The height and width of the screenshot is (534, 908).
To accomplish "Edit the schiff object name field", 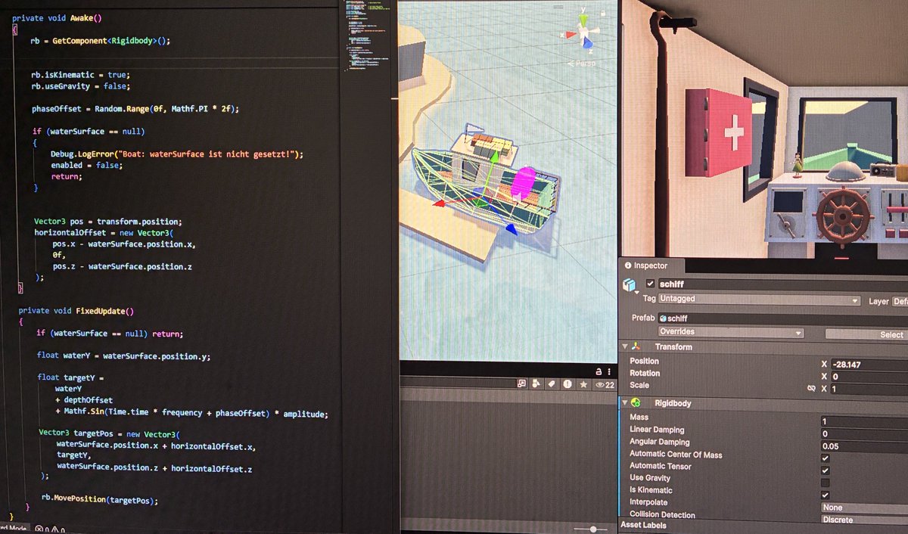I will click(782, 284).
